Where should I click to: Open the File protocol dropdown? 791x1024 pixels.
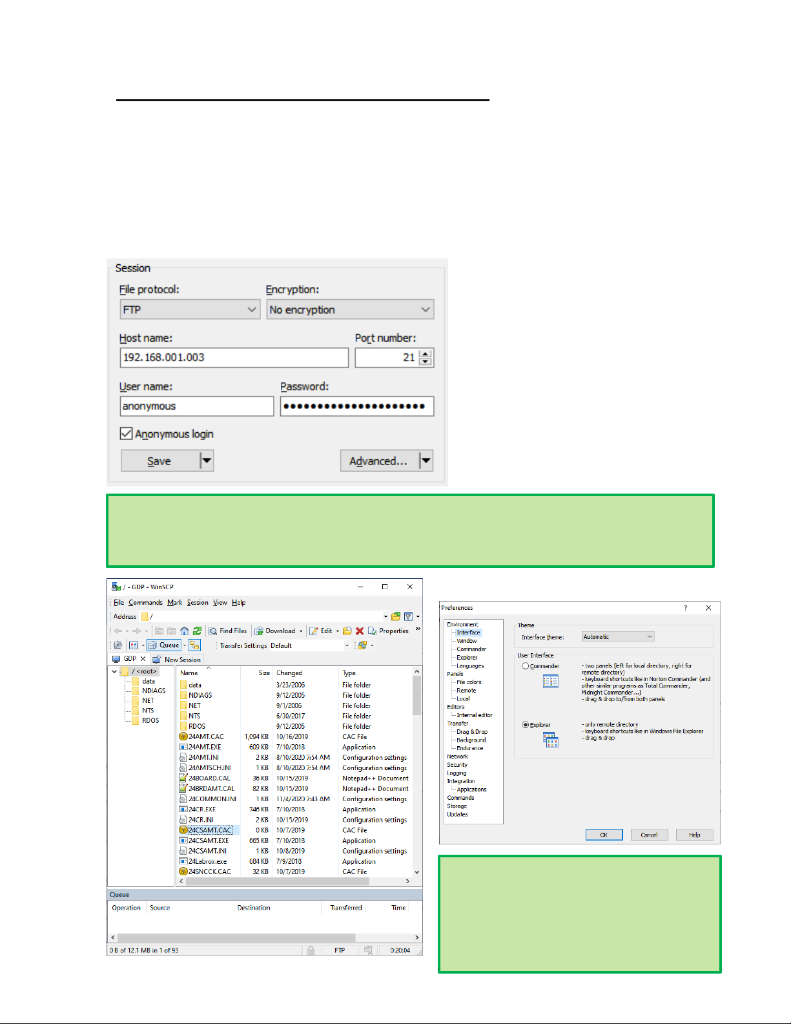click(190, 309)
